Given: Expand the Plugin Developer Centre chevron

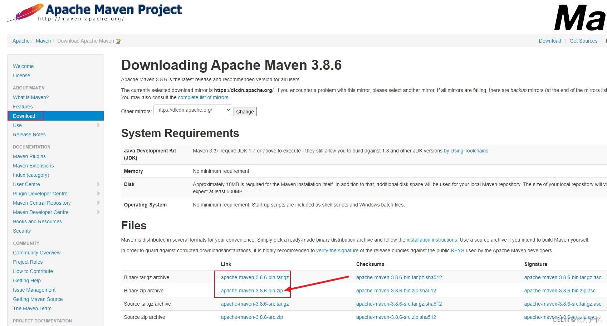Looking at the screenshot, I should (98, 194).
